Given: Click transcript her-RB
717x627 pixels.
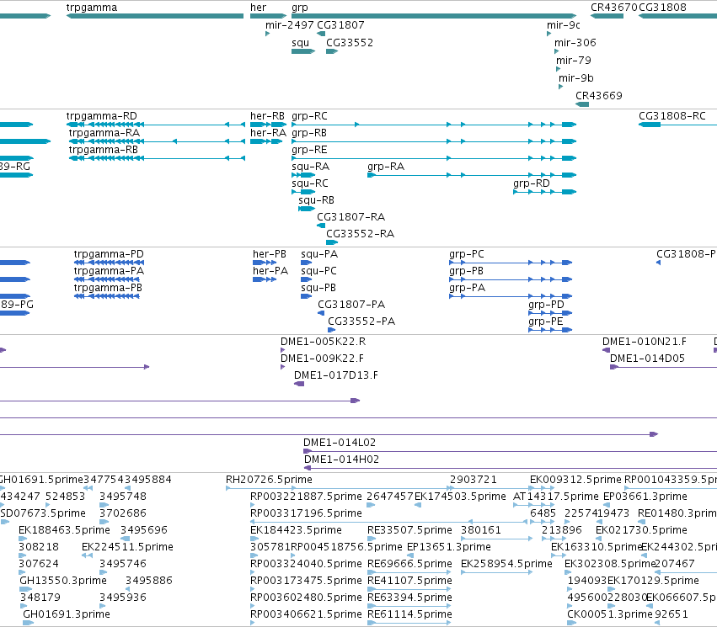Looking at the screenshot, I should pyautogui.click(x=269, y=125).
